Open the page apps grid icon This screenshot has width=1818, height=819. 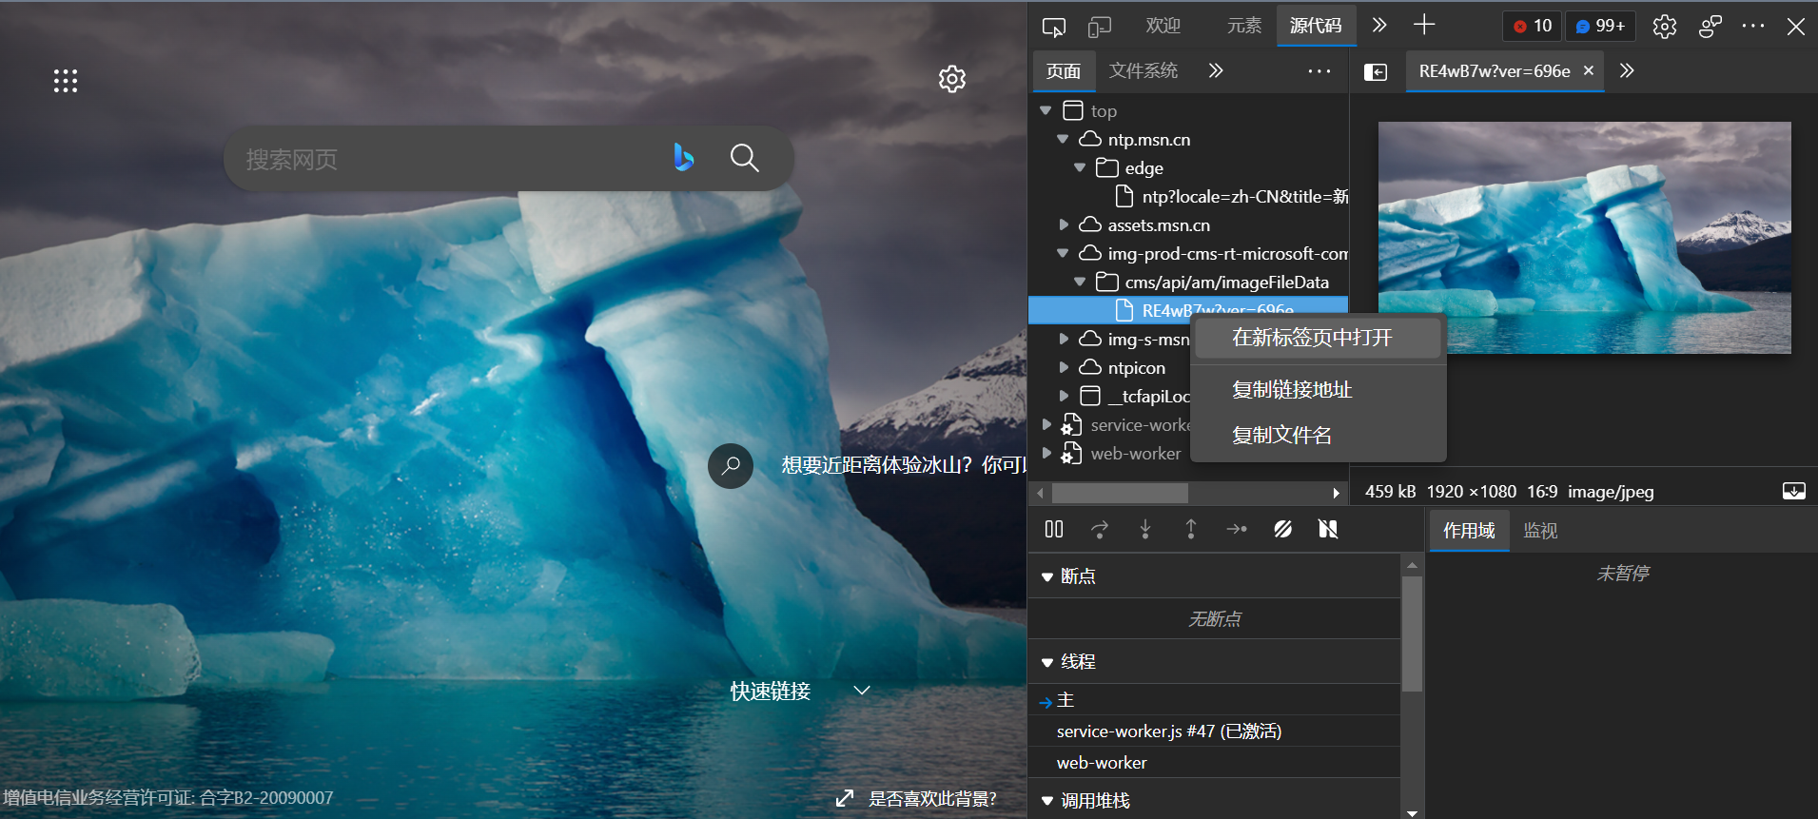click(66, 81)
